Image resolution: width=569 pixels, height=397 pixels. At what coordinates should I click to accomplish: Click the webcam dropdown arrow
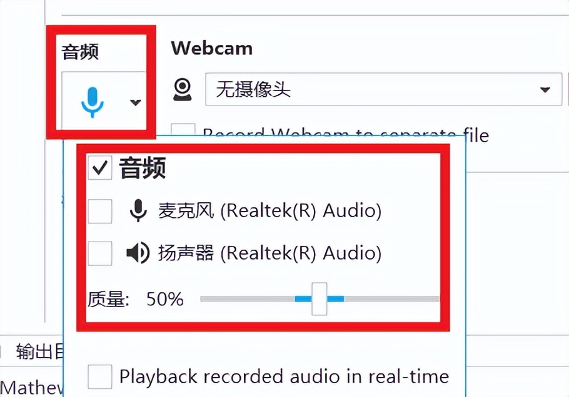[x=545, y=89]
